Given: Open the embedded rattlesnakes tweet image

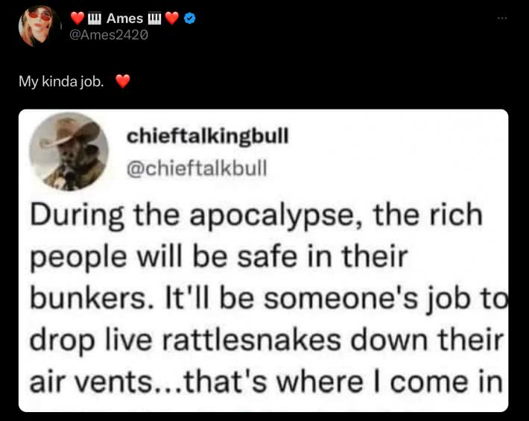Looking at the screenshot, I should point(263,261).
